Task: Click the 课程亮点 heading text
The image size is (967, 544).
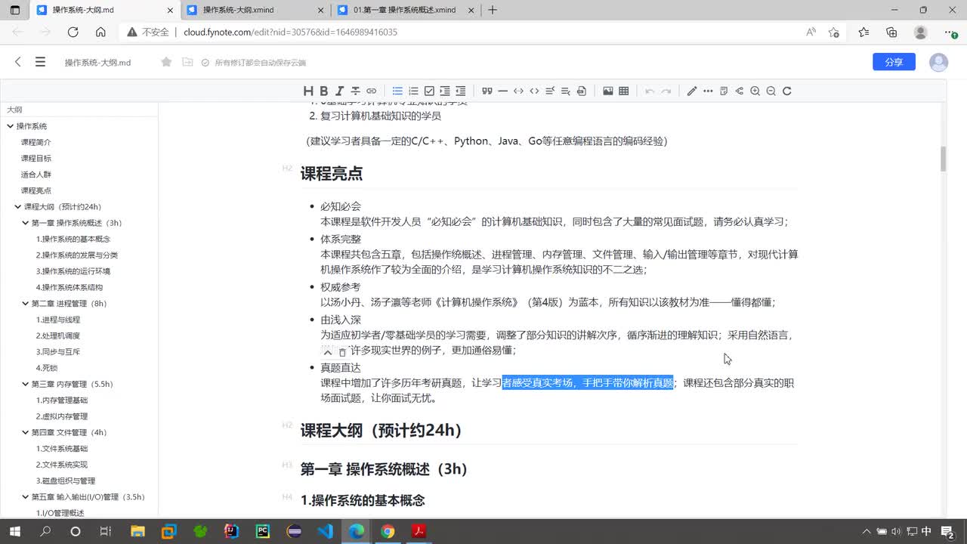Action: pyautogui.click(x=332, y=173)
